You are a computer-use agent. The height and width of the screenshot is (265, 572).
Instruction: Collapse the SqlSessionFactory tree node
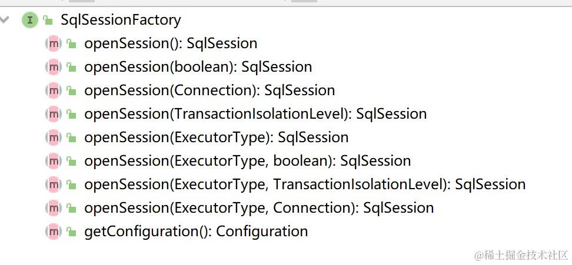click(x=5, y=20)
